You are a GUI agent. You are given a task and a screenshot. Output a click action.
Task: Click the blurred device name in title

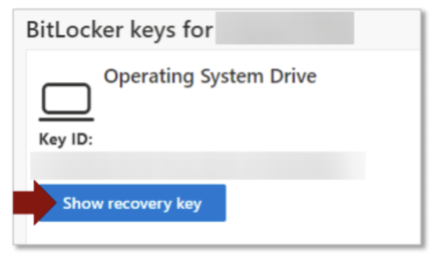coord(284,29)
